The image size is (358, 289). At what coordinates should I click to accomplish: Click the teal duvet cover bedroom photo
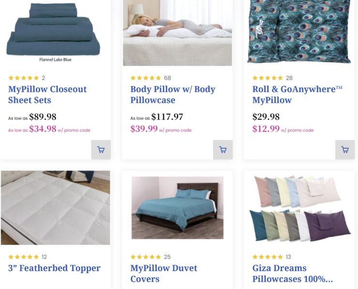pyautogui.click(x=178, y=208)
